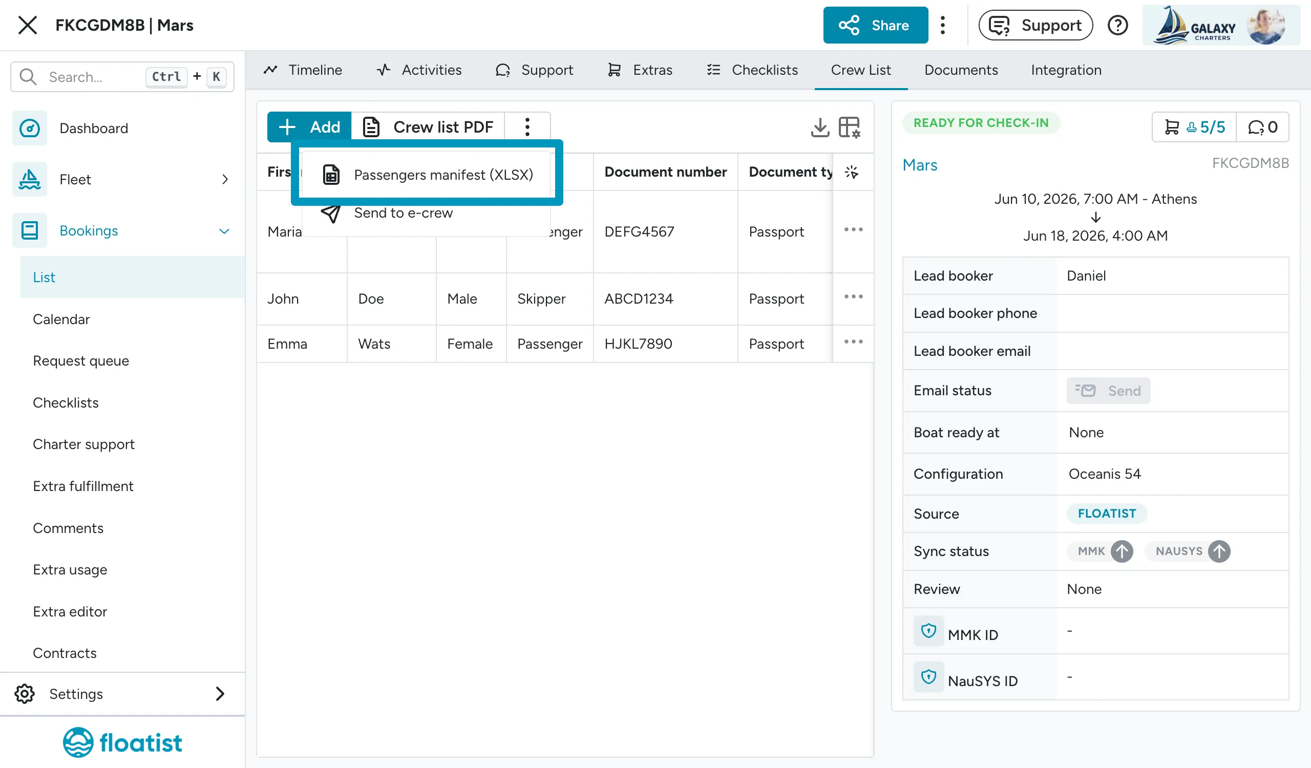Open the three-dot menu beside Share
Screen dimensions: 1311x768
943,25
